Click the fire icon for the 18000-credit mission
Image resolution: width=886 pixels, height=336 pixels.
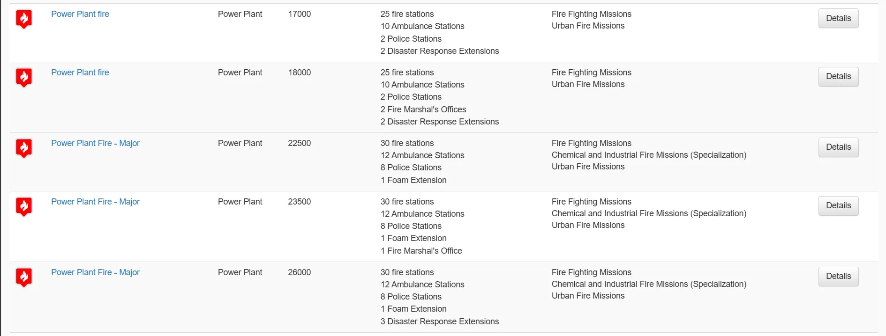pos(24,78)
